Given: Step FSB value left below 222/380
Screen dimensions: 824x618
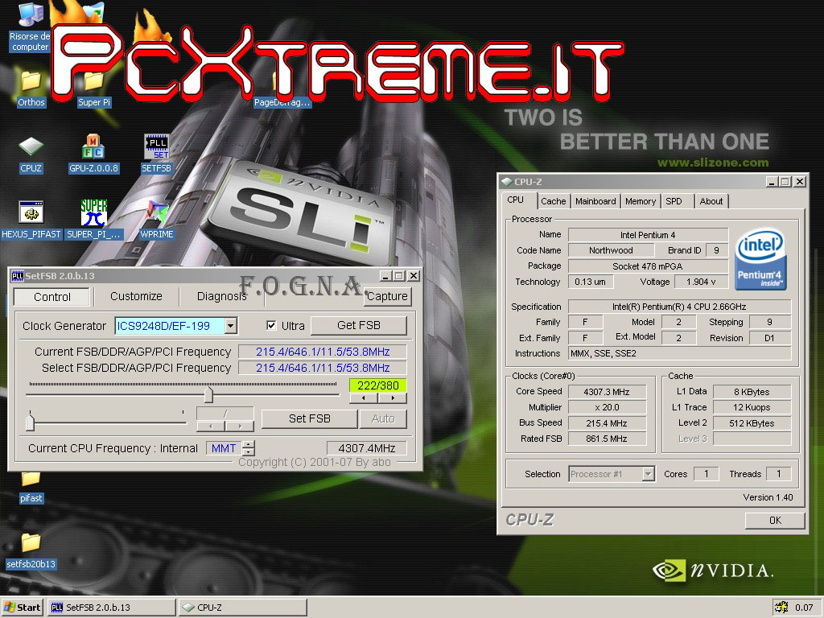Looking at the screenshot, I should [364, 398].
